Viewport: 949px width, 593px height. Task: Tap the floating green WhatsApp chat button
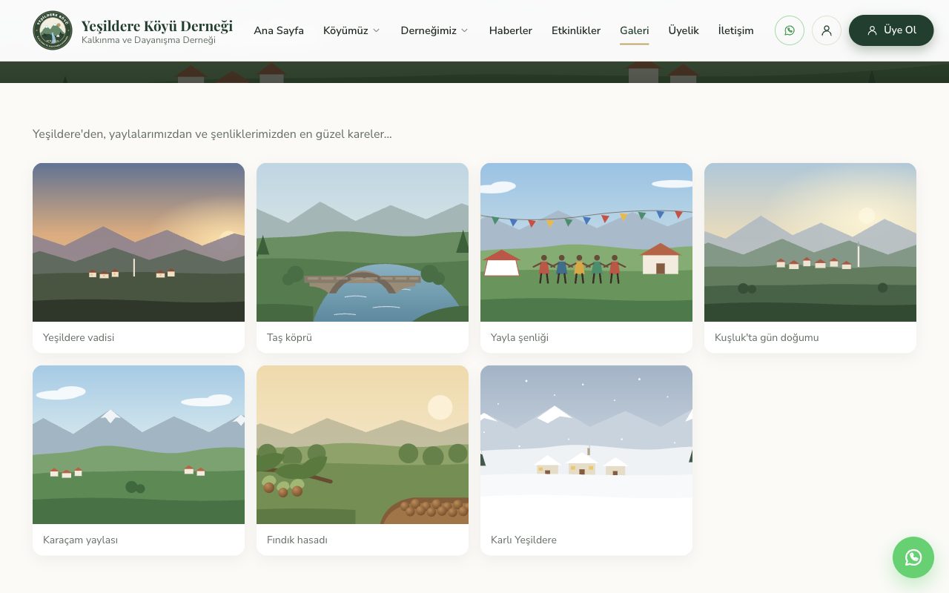pos(913,557)
